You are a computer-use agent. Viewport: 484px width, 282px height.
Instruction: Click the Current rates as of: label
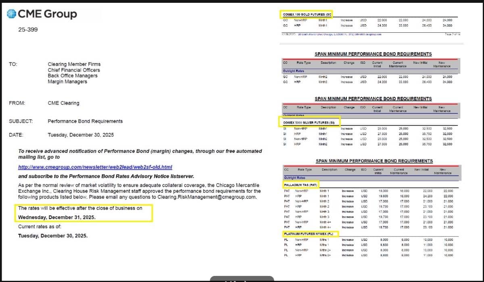click(x=40, y=227)
